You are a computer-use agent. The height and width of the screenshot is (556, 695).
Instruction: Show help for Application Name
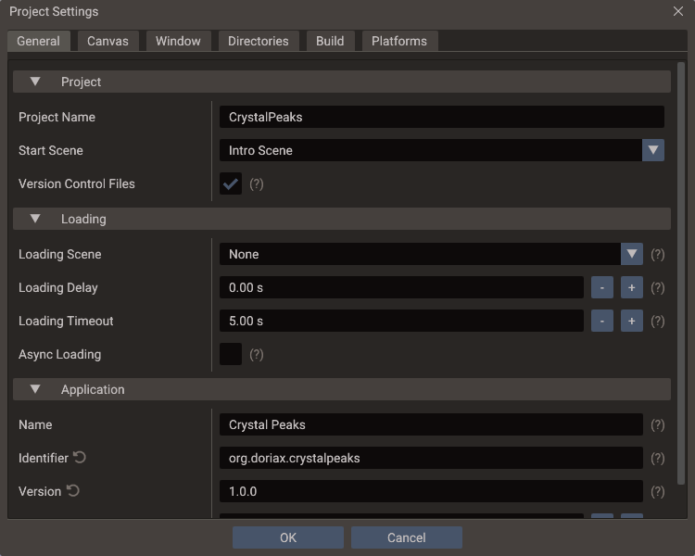click(x=657, y=425)
